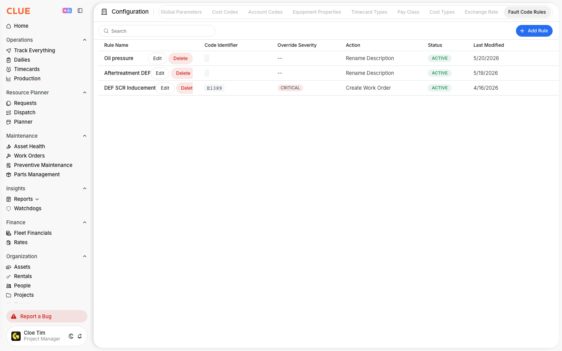Switch to Exchange Rate tab
The image size is (562, 351).
pyautogui.click(x=481, y=12)
